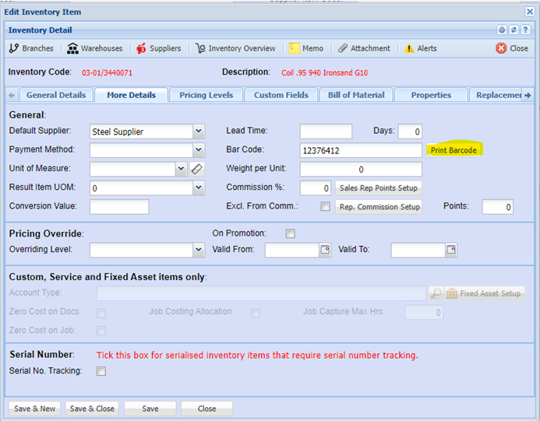
Task: Open the Alerts warning icon
Action: pyautogui.click(x=409, y=48)
